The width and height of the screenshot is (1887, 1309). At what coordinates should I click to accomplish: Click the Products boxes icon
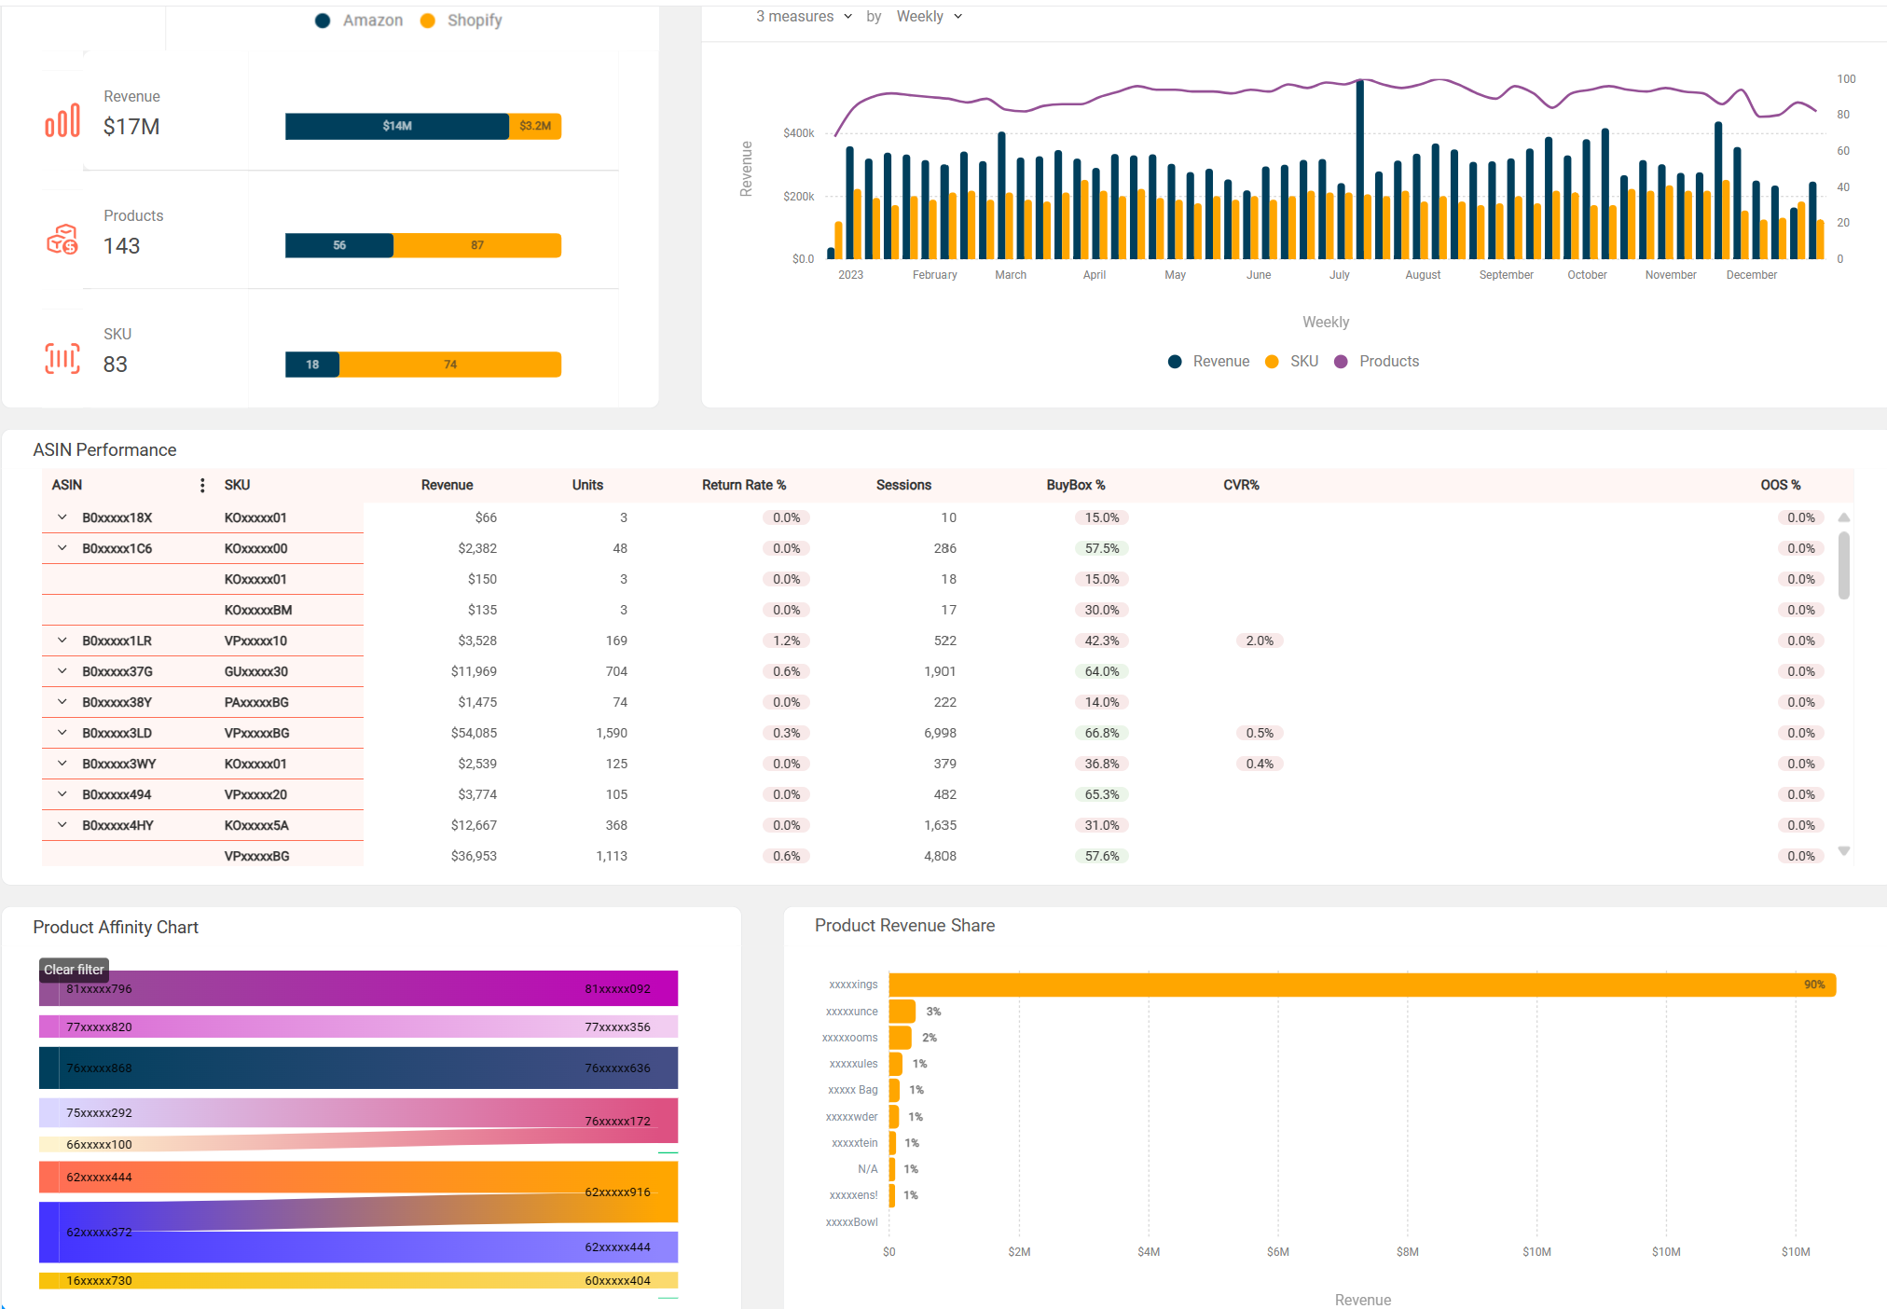[62, 240]
